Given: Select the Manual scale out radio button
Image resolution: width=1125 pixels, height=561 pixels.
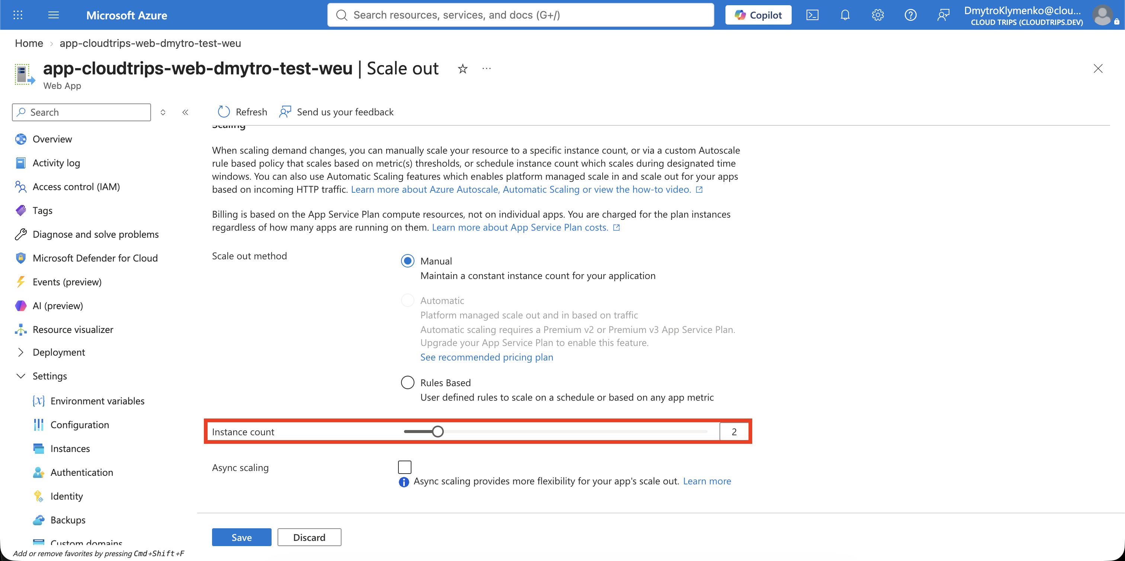Looking at the screenshot, I should (x=407, y=261).
